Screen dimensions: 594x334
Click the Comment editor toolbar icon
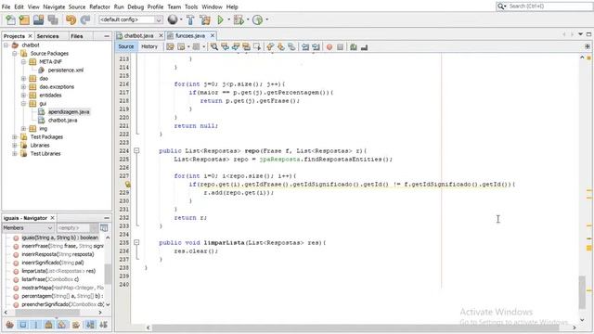(x=354, y=47)
